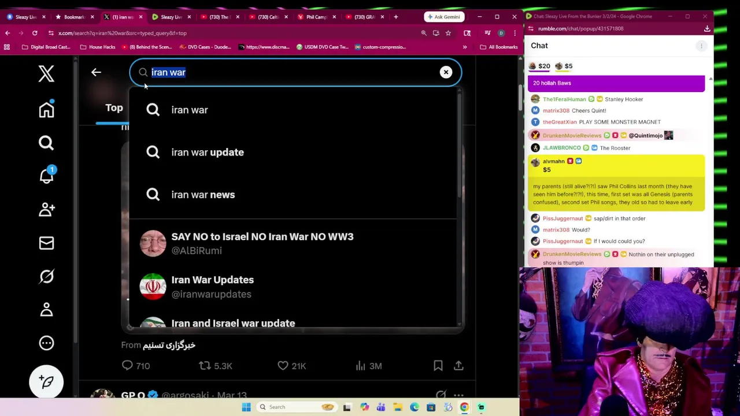The image size is (740, 416).
Task: Click Chrome back navigation arrow
Action: pyautogui.click(x=8, y=33)
